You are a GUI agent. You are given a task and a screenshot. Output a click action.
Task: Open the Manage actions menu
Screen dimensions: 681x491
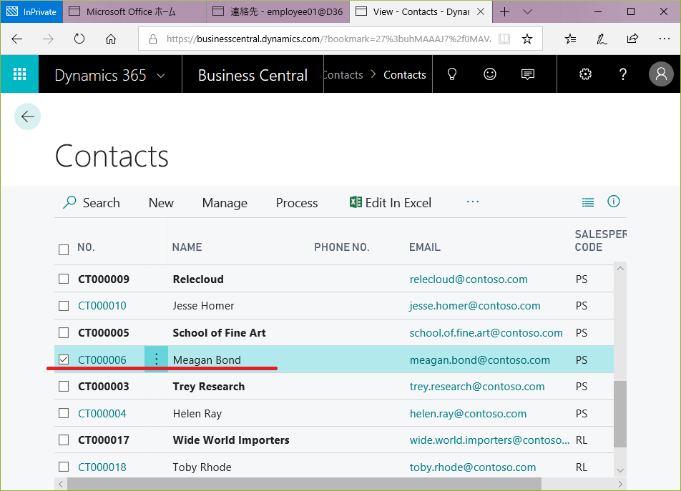coord(225,202)
